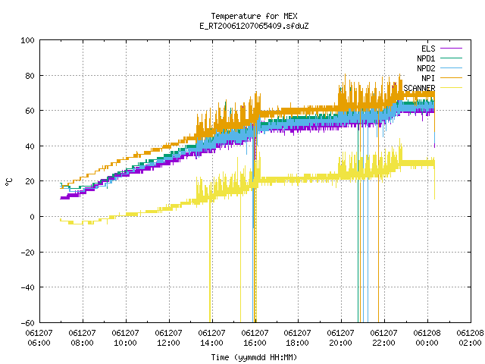Screen dimensions: 485x364
Task: Click the y-axis label 100
Action: [x=27, y=40]
